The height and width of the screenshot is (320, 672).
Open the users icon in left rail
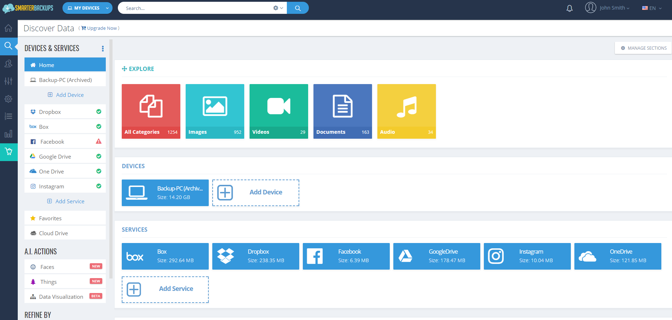(9, 64)
